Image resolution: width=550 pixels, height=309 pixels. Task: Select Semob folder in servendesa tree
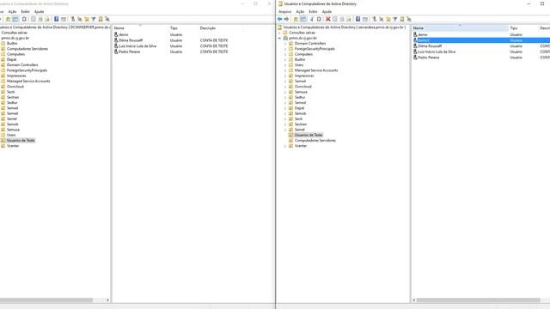coord(300,113)
